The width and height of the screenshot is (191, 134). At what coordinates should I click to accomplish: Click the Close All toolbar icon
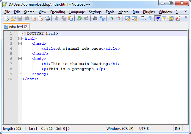pos(40,18)
